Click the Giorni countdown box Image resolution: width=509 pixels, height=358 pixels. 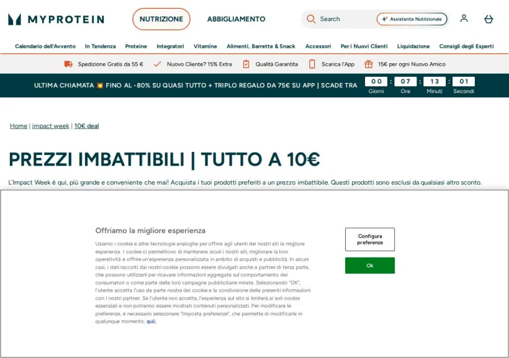[x=376, y=81]
